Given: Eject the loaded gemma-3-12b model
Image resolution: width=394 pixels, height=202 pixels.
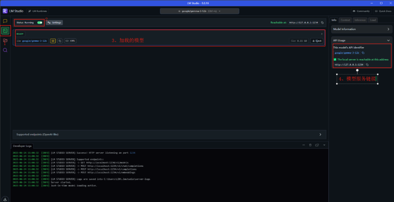Looking at the screenshot, I should click(x=317, y=41).
